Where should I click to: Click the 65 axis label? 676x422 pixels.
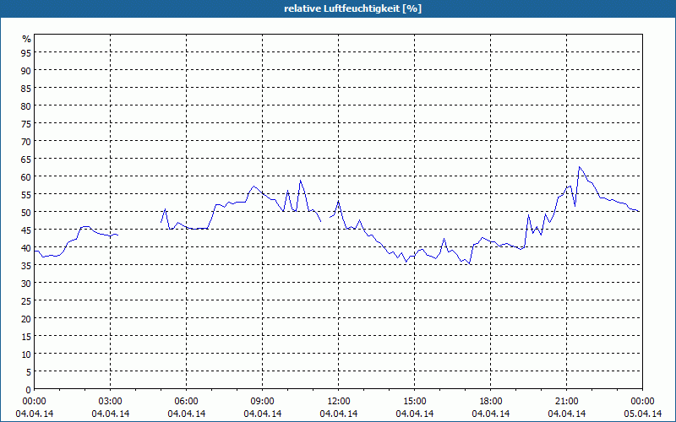pyautogui.click(x=26, y=159)
